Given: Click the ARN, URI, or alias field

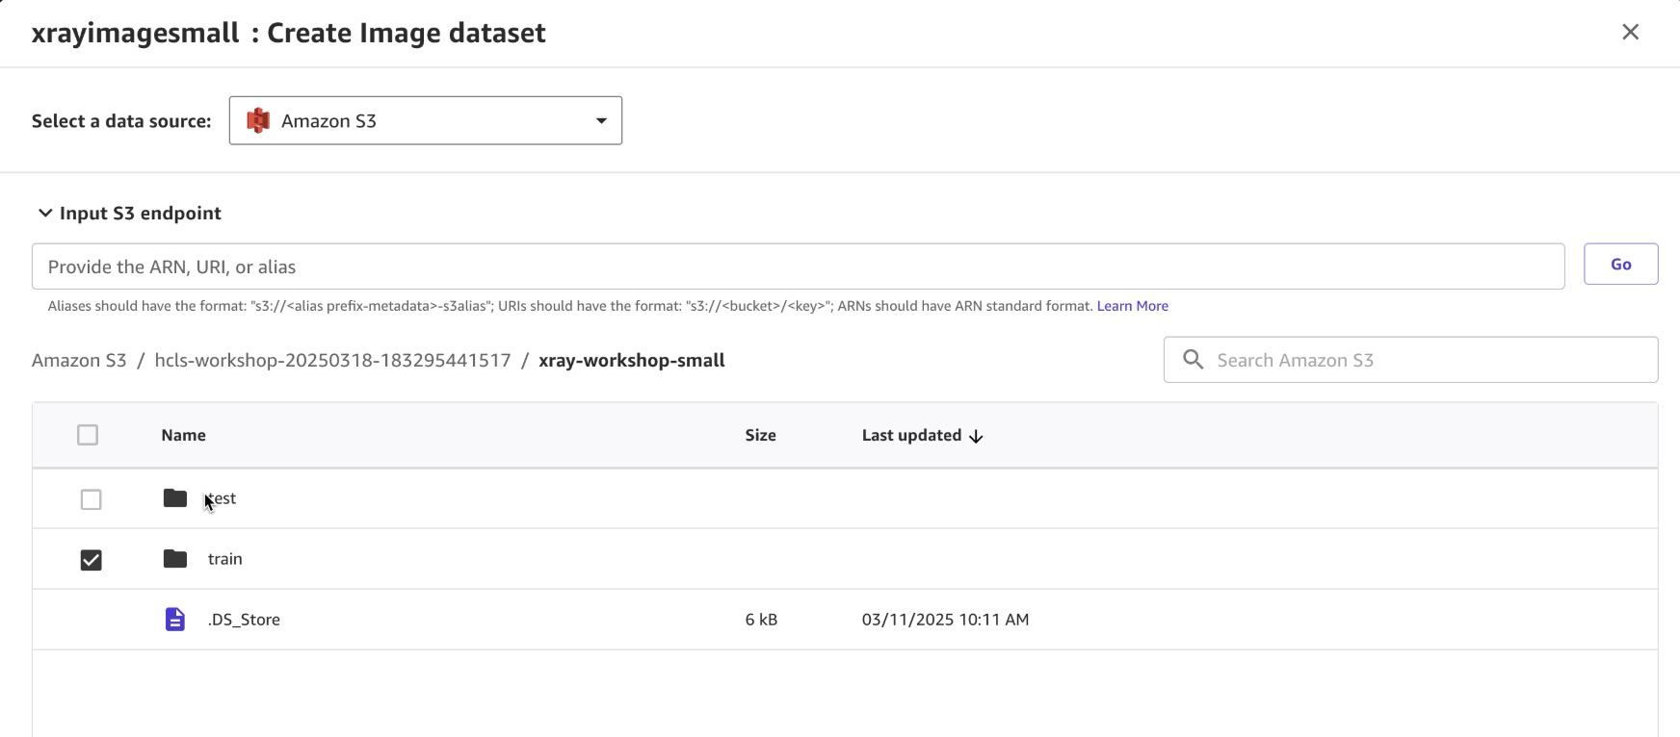Looking at the screenshot, I should coord(798,267).
